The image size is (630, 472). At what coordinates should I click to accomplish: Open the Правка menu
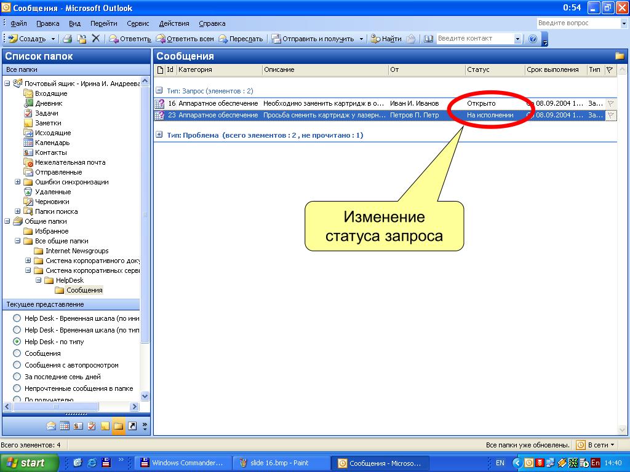(x=48, y=23)
